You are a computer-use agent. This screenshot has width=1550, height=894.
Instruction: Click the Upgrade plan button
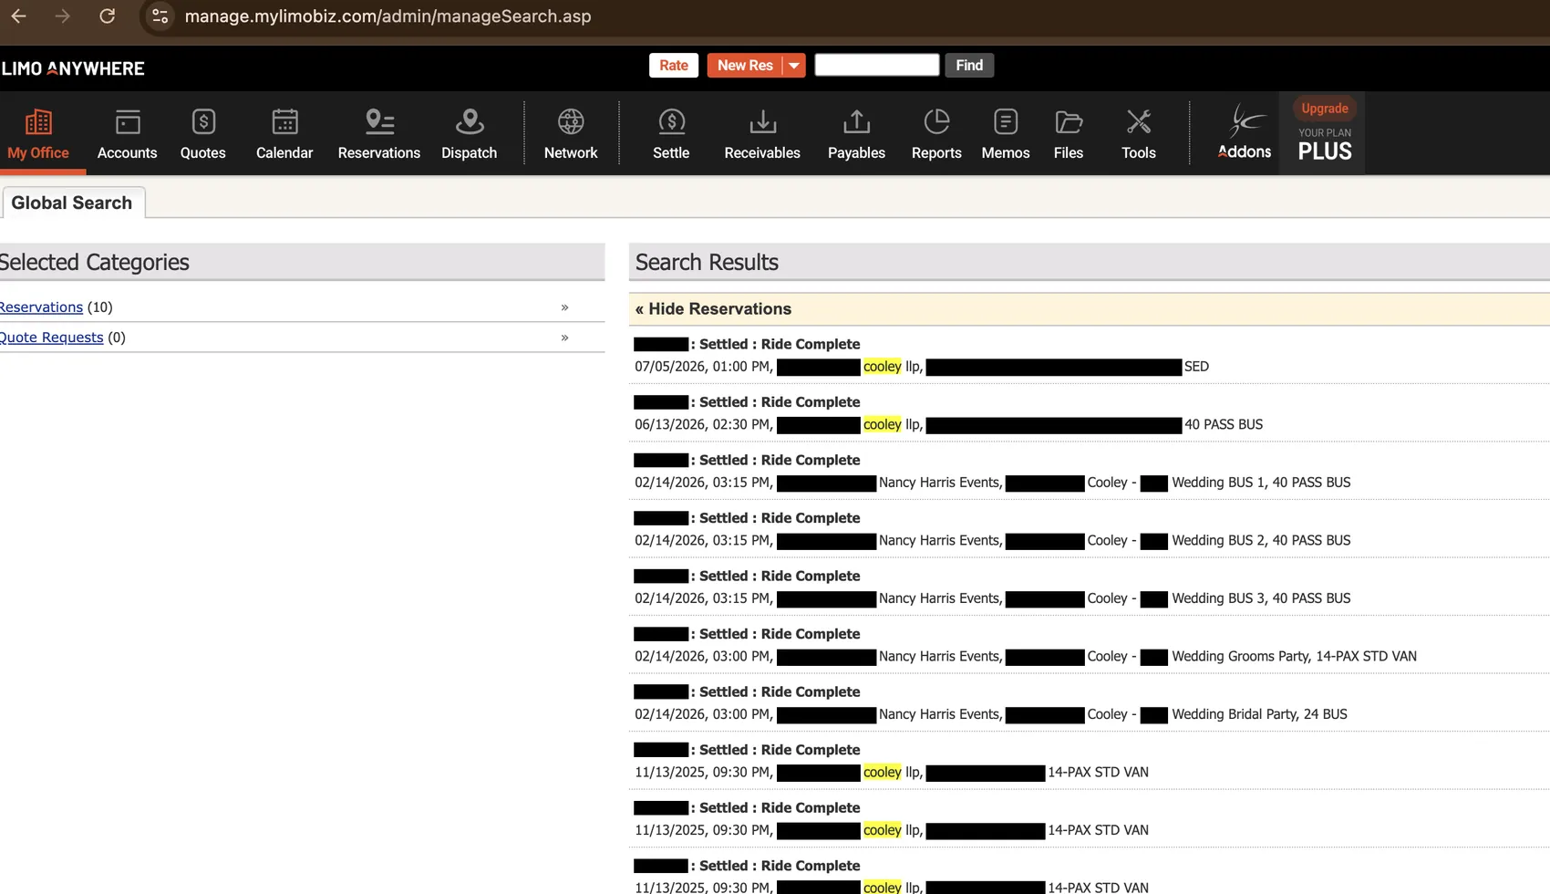click(x=1325, y=109)
